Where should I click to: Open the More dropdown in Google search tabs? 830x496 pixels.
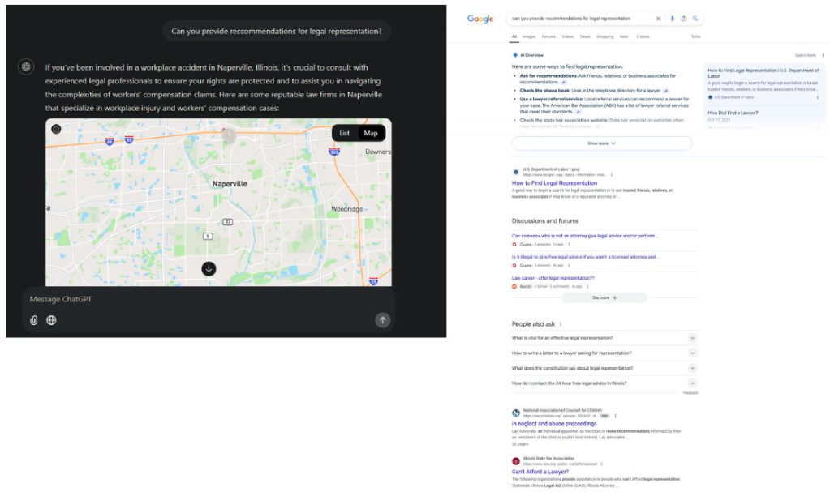[x=643, y=37]
